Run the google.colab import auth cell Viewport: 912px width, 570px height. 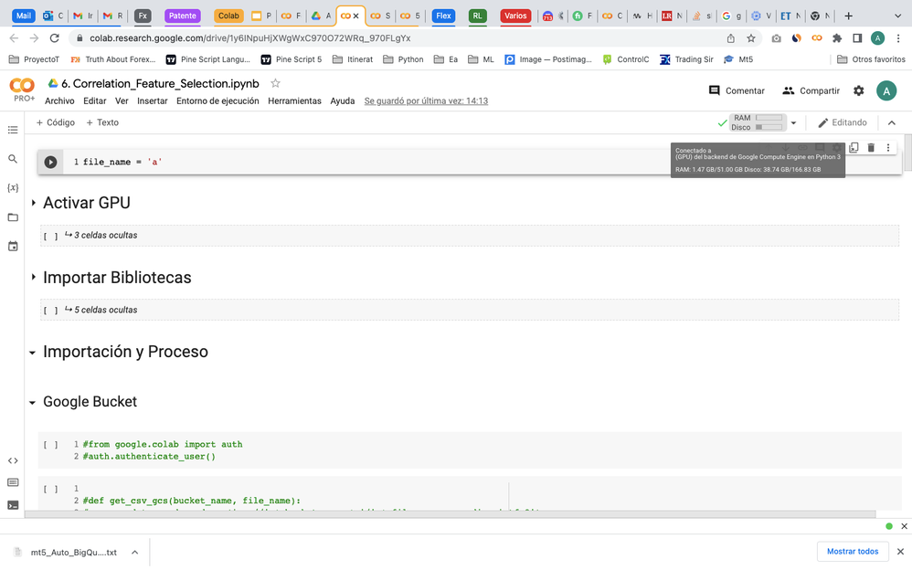point(50,444)
